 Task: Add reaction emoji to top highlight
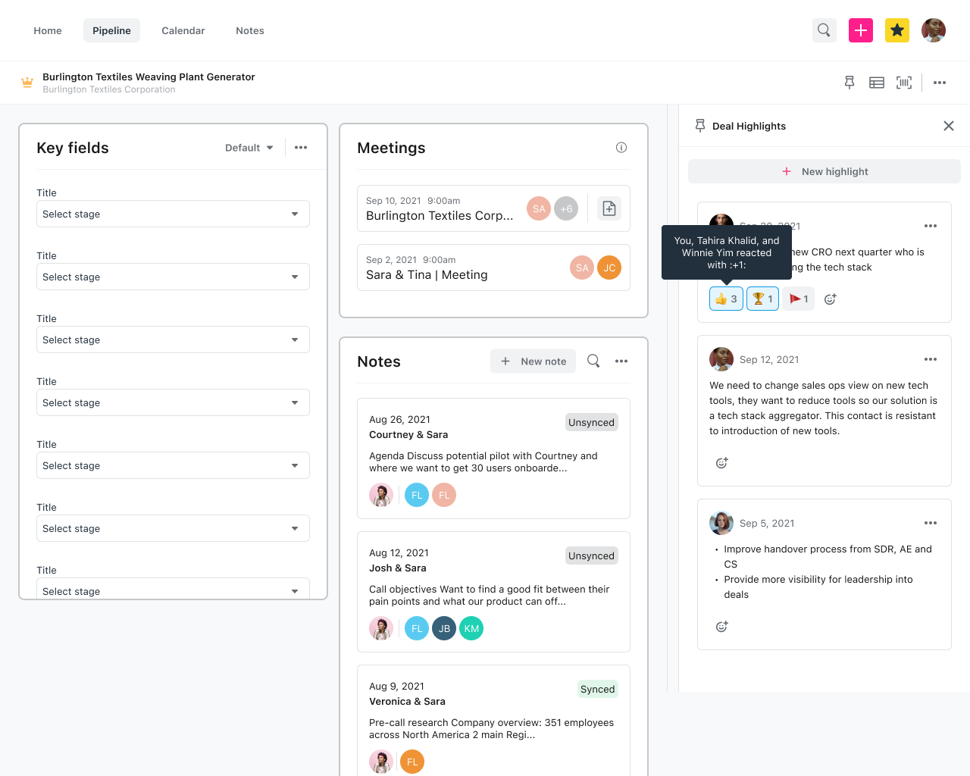(830, 299)
